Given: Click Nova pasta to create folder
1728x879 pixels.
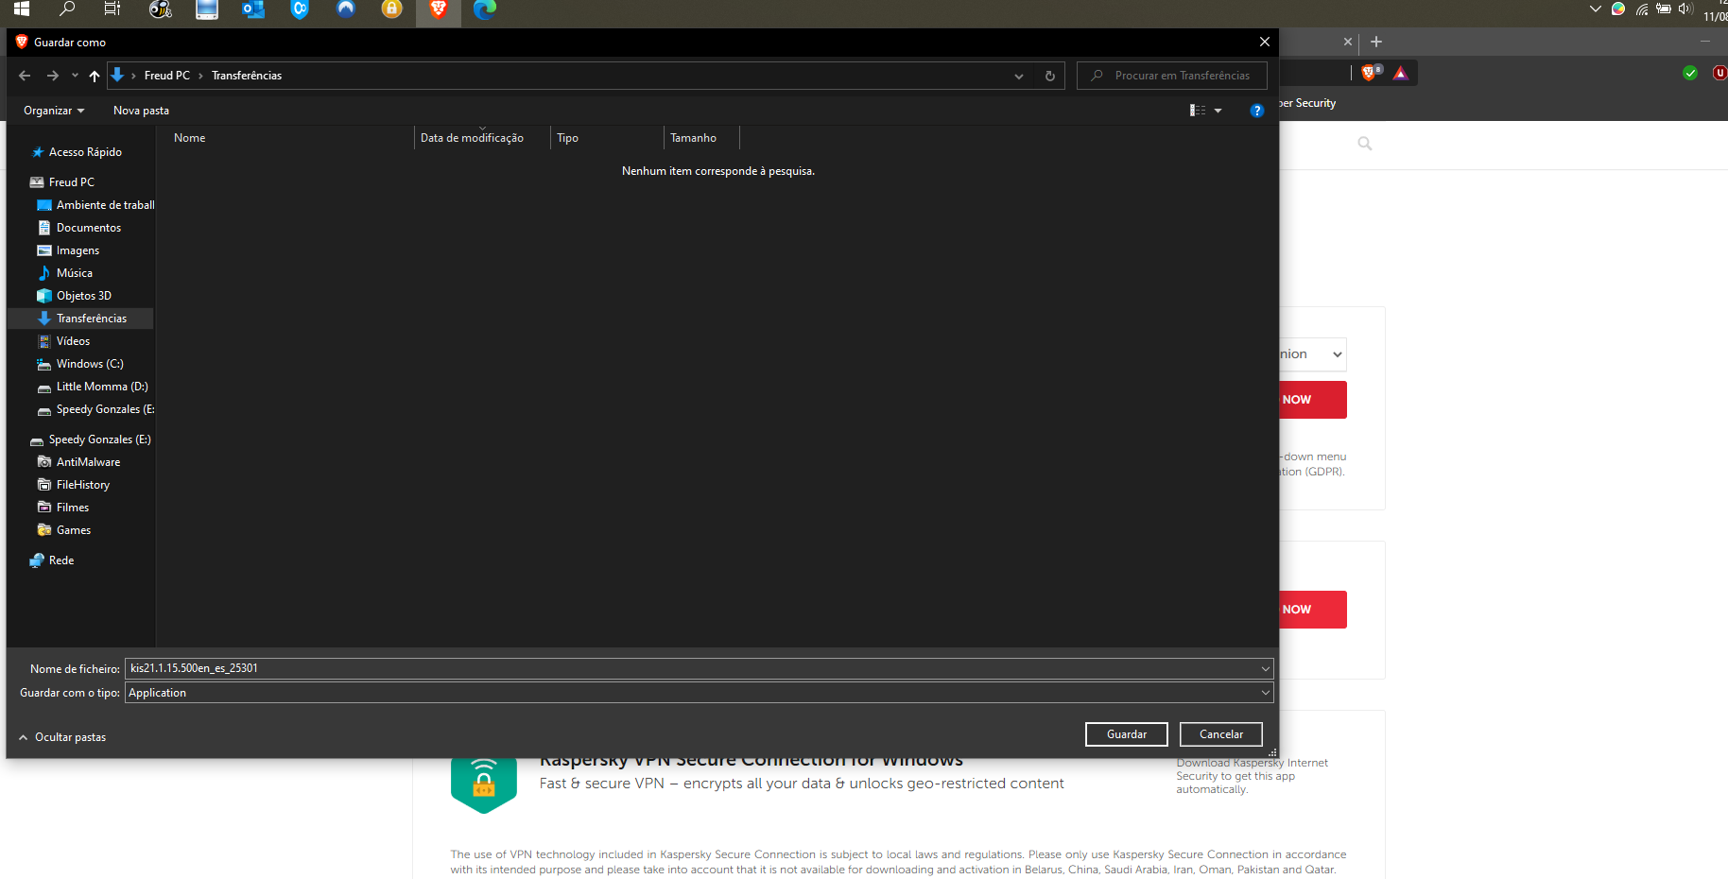Looking at the screenshot, I should tap(141, 111).
